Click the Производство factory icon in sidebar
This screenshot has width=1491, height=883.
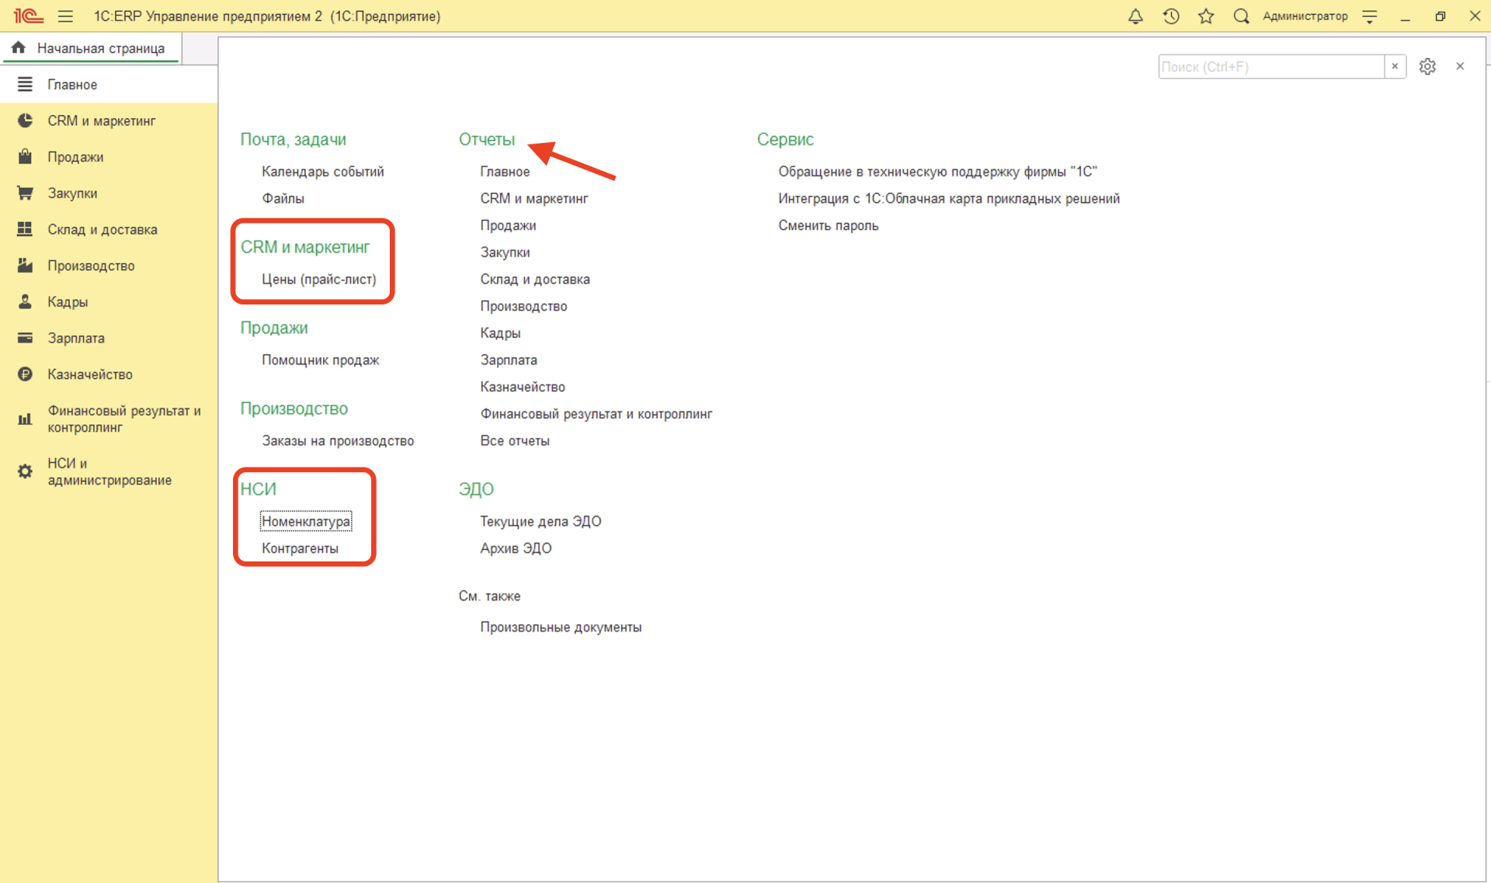point(25,266)
